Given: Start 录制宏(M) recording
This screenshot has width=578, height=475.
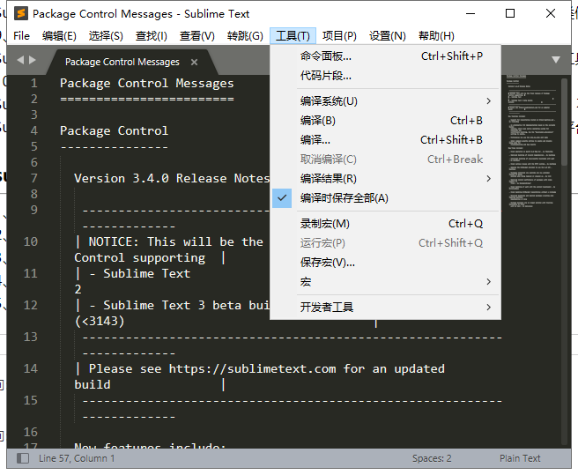Looking at the screenshot, I should 385,224.
